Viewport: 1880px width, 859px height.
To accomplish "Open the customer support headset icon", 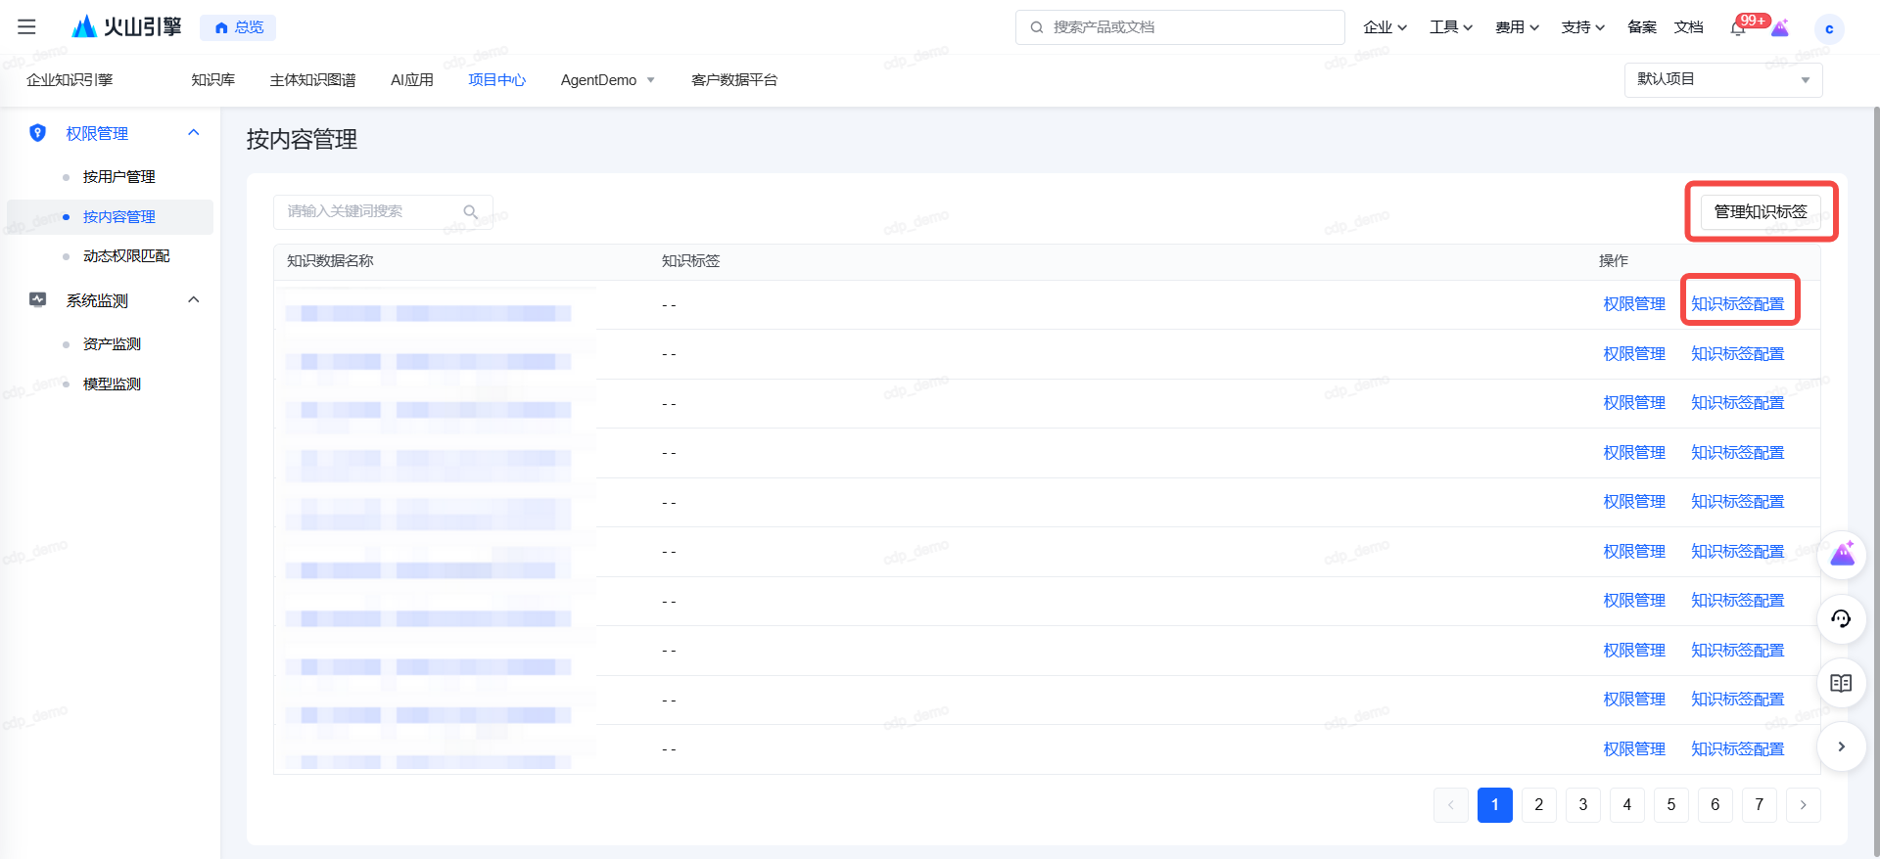I will 1841,618.
